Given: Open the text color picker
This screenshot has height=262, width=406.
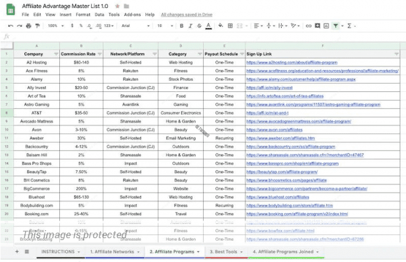Looking at the screenshot, I should pos(210,26).
